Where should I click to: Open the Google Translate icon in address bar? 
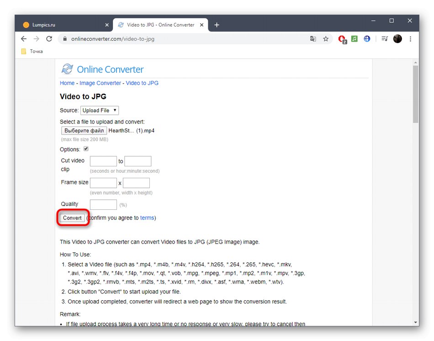click(313, 39)
